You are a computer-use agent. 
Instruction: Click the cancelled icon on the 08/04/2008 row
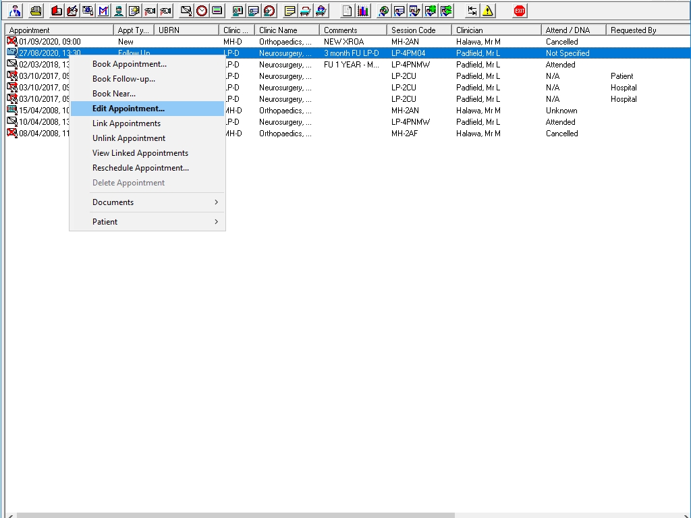point(12,133)
